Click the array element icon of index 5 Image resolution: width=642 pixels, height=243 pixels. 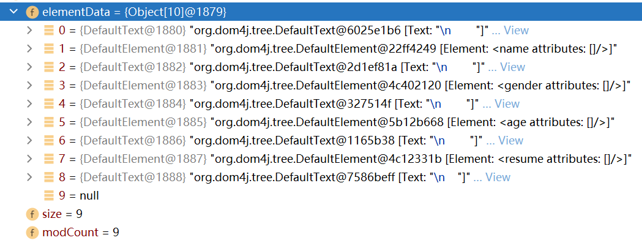click(x=49, y=122)
